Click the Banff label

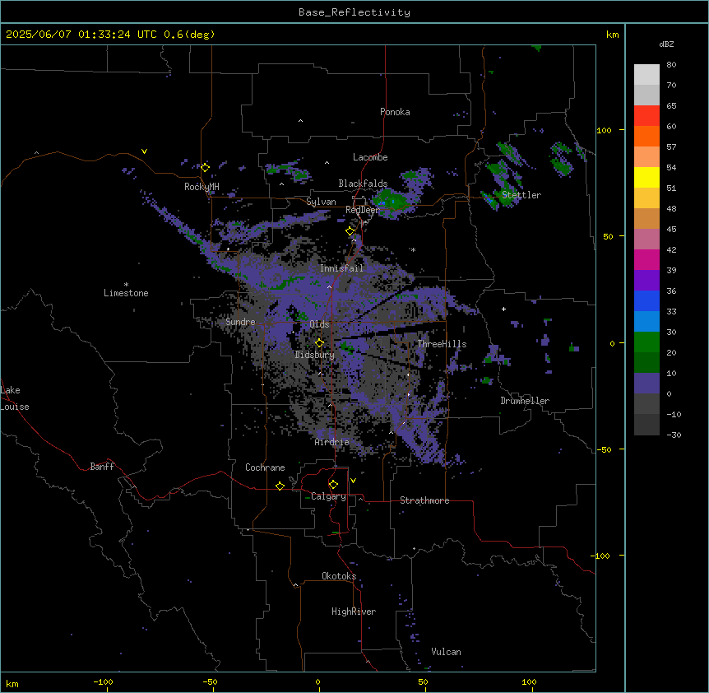[x=102, y=467]
